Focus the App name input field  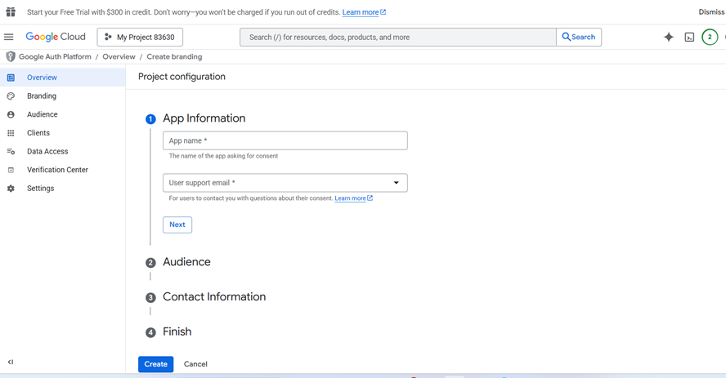[x=285, y=140]
